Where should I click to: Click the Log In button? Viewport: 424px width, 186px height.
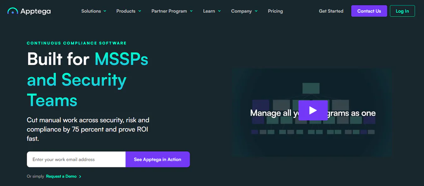(x=402, y=11)
